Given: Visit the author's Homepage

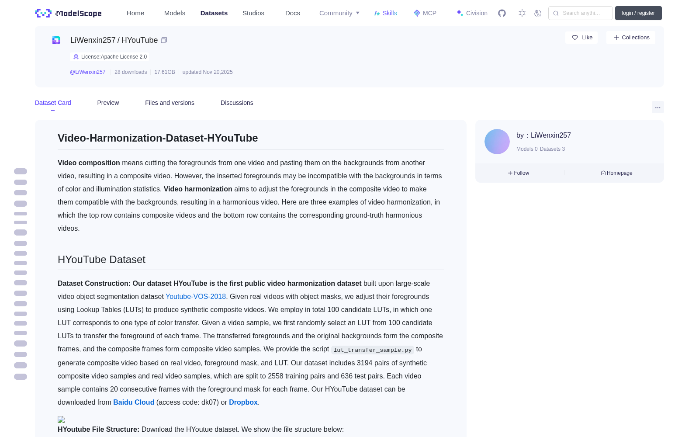Looking at the screenshot, I should (x=616, y=173).
